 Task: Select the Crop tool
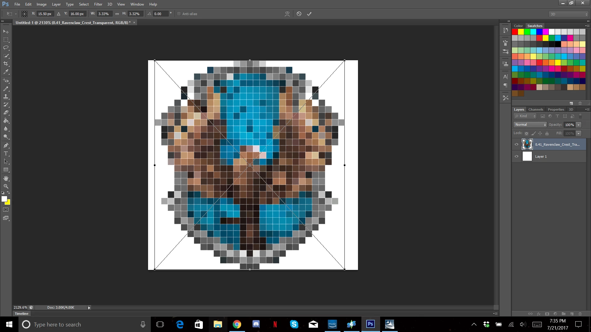(x=6, y=64)
